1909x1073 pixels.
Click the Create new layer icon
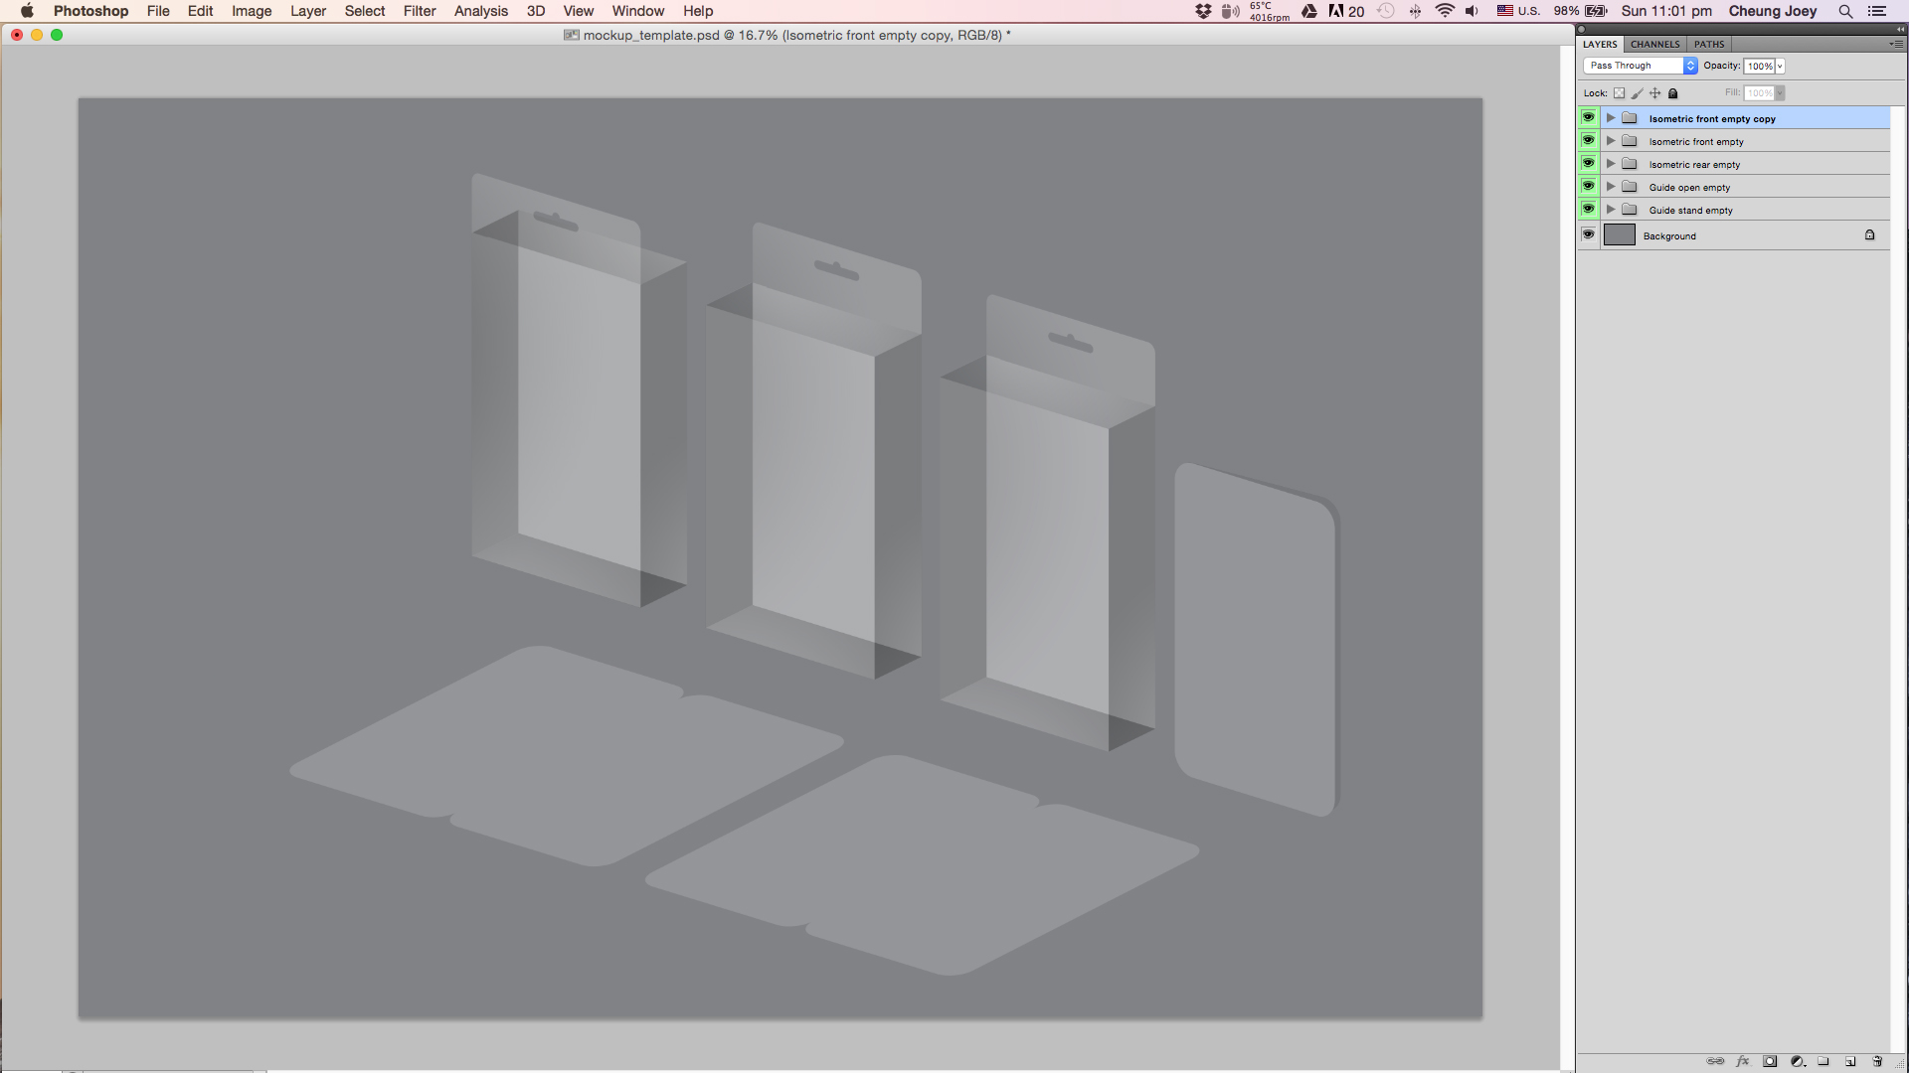[x=1850, y=1061]
